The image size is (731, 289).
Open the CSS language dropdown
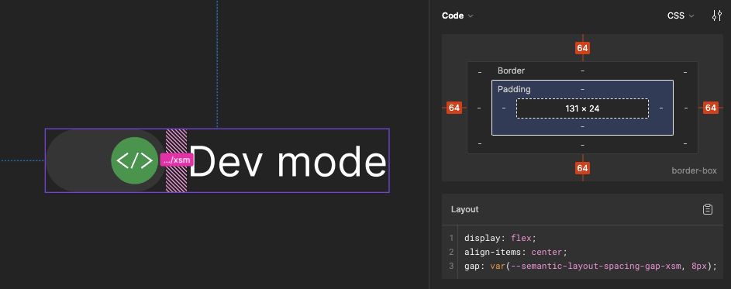coord(681,15)
